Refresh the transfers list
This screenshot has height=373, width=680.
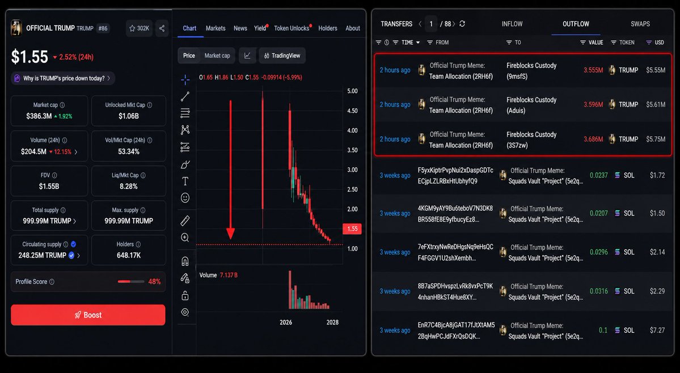[462, 24]
